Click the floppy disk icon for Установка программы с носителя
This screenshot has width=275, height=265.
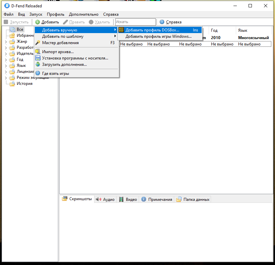tap(38, 58)
